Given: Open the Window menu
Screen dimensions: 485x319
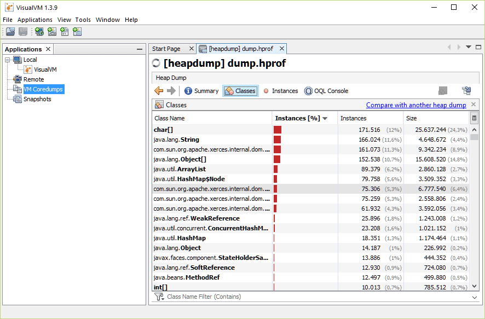Looking at the screenshot, I should tap(108, 20).
